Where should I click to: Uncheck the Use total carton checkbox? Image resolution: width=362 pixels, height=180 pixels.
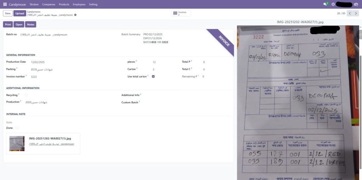tap(153, 76)
